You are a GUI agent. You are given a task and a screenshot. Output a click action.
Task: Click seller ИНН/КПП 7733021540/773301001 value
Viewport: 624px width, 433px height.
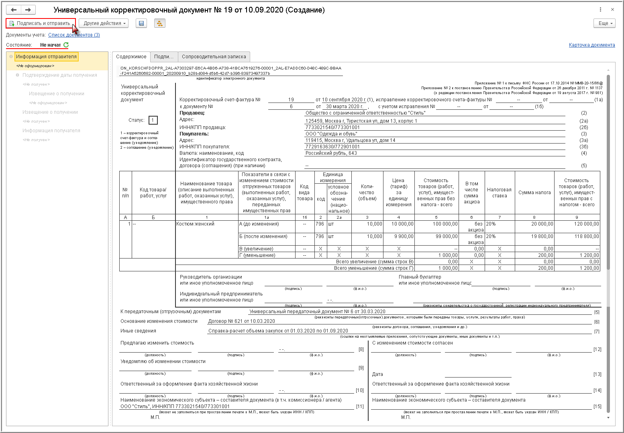[x=332, y=127]
